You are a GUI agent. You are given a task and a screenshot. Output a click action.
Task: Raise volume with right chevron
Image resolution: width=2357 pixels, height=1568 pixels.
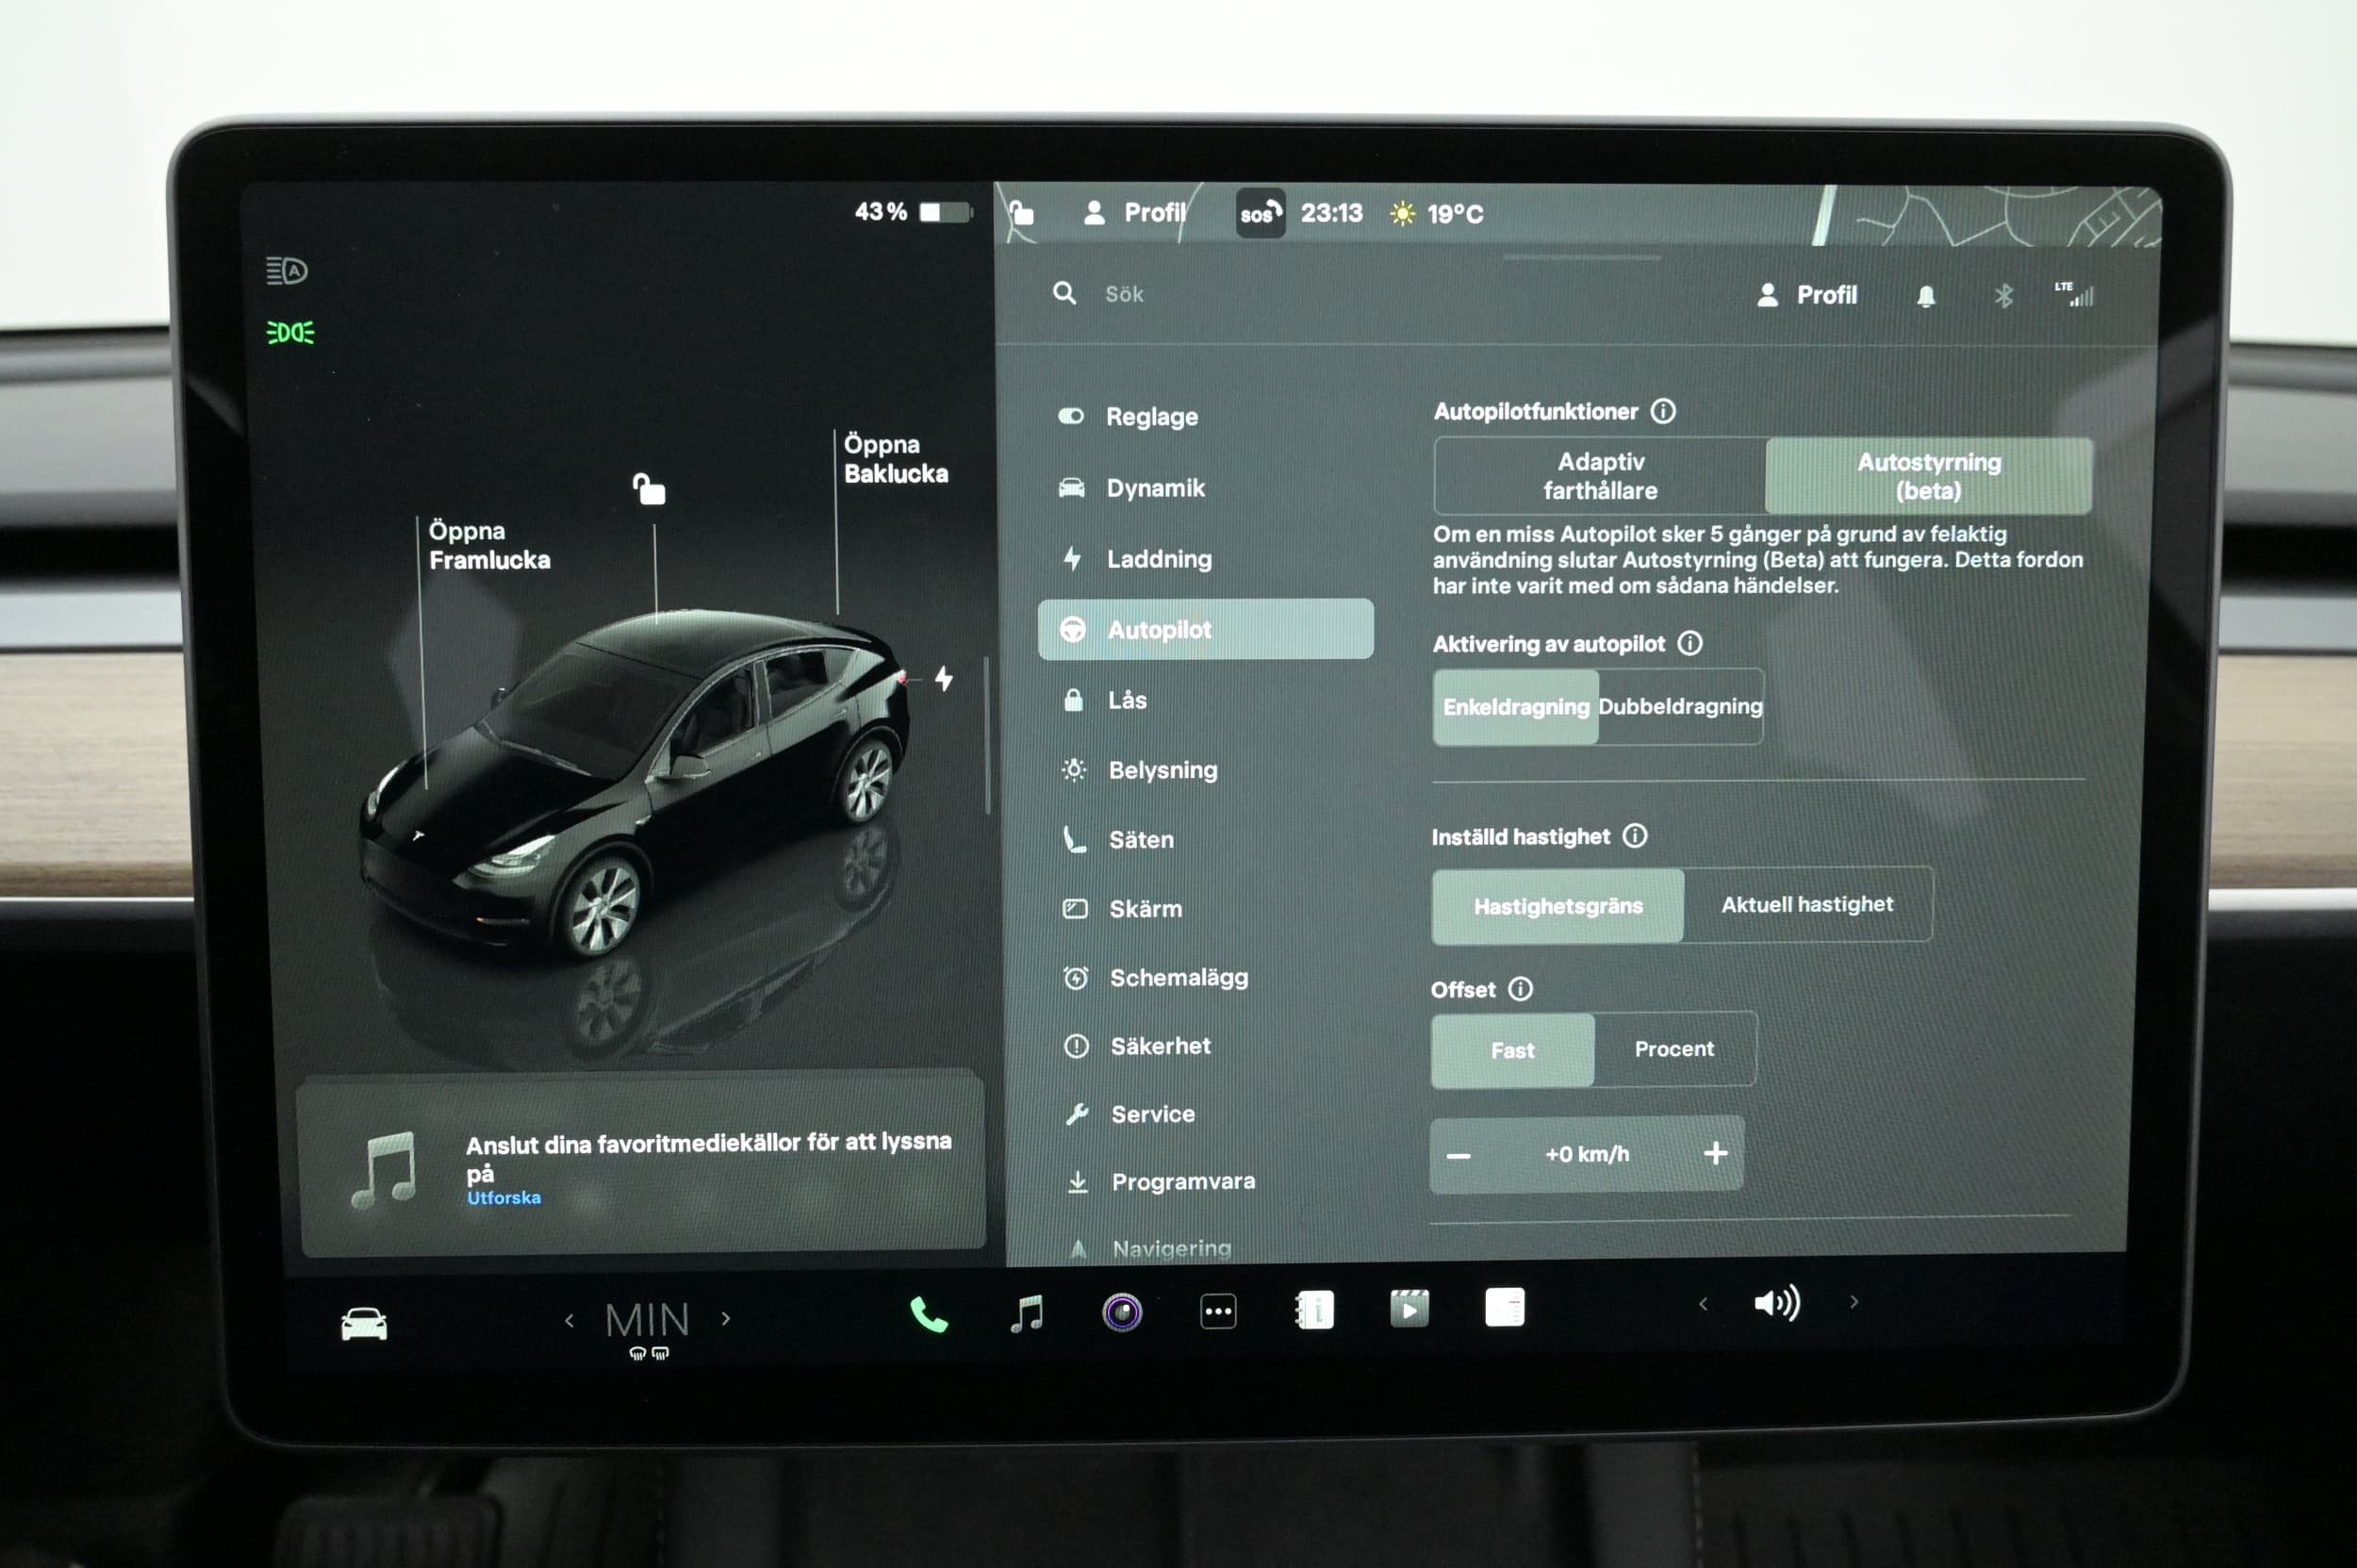(x=1854, y=1302)
